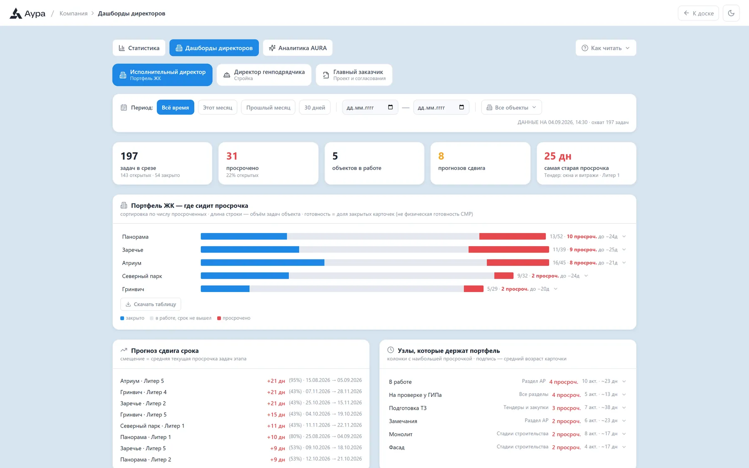This screenshot has height=468, width=749.
Task: Go to Компания breadcrumb link
Action: tap(73, 13)
